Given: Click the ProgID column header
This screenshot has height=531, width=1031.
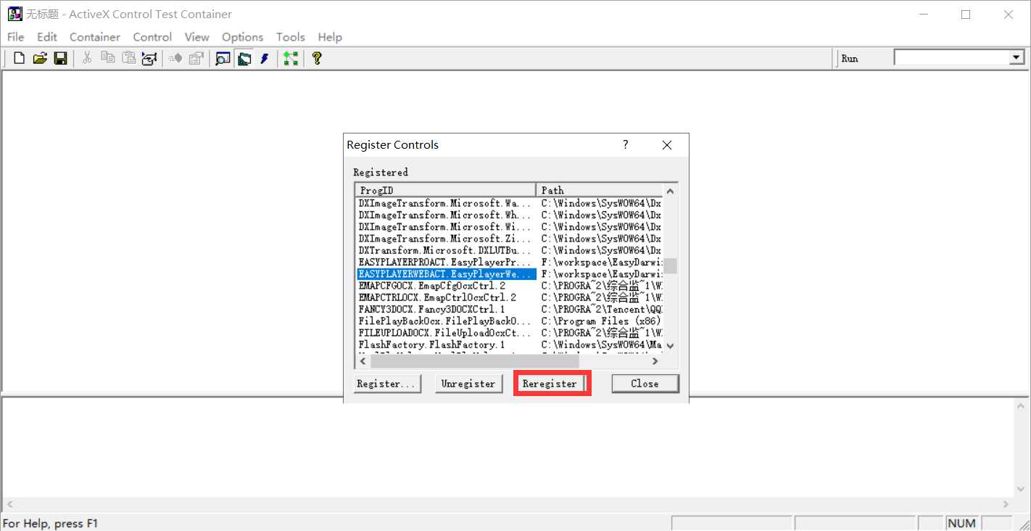Looking at the screenshot, I should [x=445, y=190].
